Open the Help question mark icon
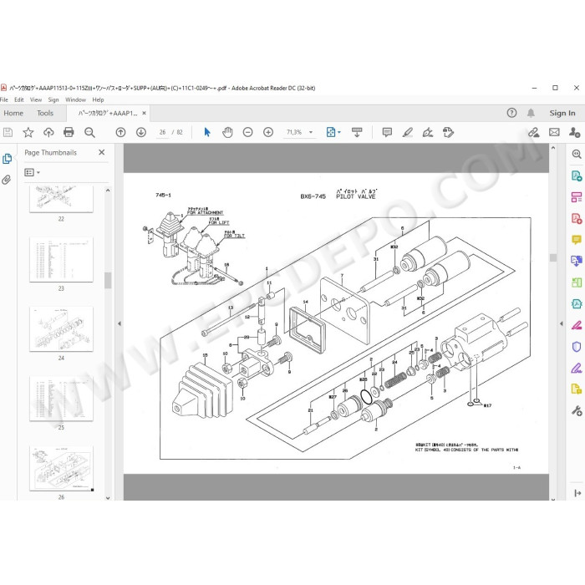The image size is (585, 585). coord(511,113)
